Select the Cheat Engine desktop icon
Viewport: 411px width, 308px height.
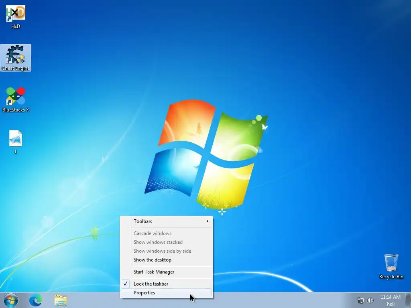click(16, 58)
